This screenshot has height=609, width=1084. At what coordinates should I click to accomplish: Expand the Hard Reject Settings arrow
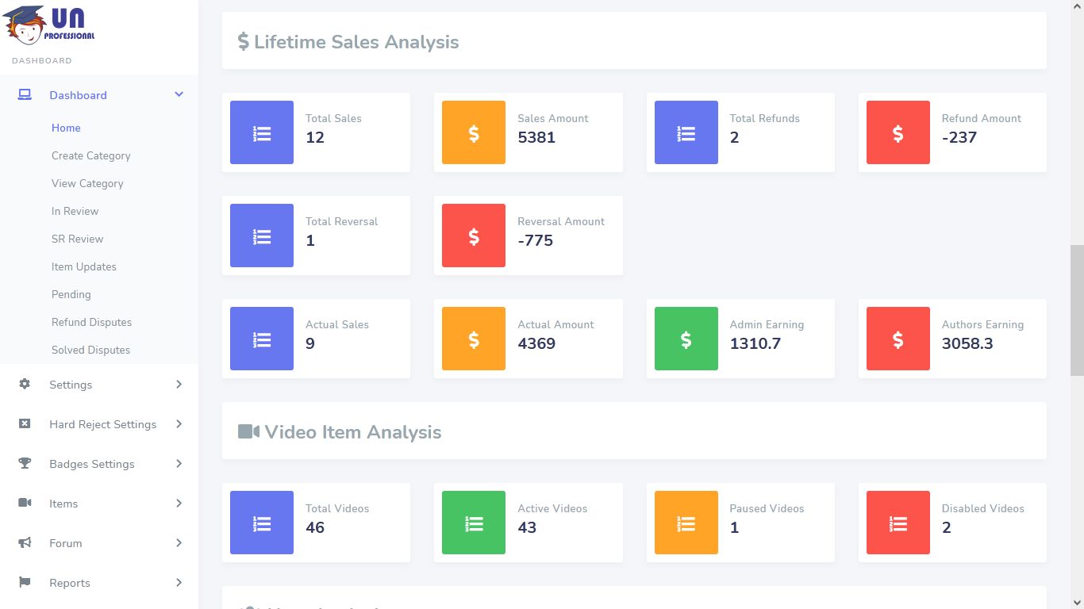coord(179,424)
